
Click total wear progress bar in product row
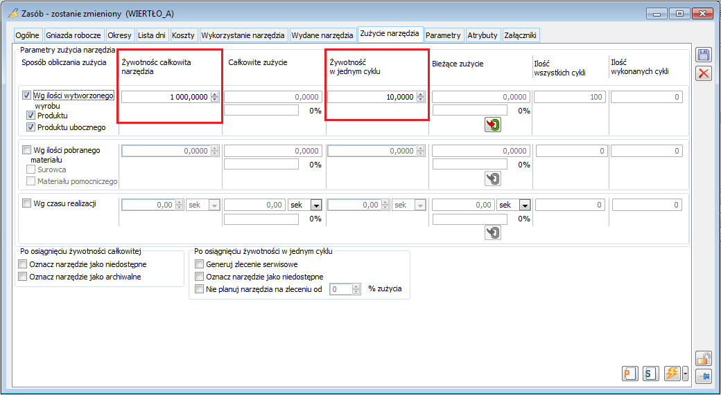pyautogui.click(x=261, y=110)
